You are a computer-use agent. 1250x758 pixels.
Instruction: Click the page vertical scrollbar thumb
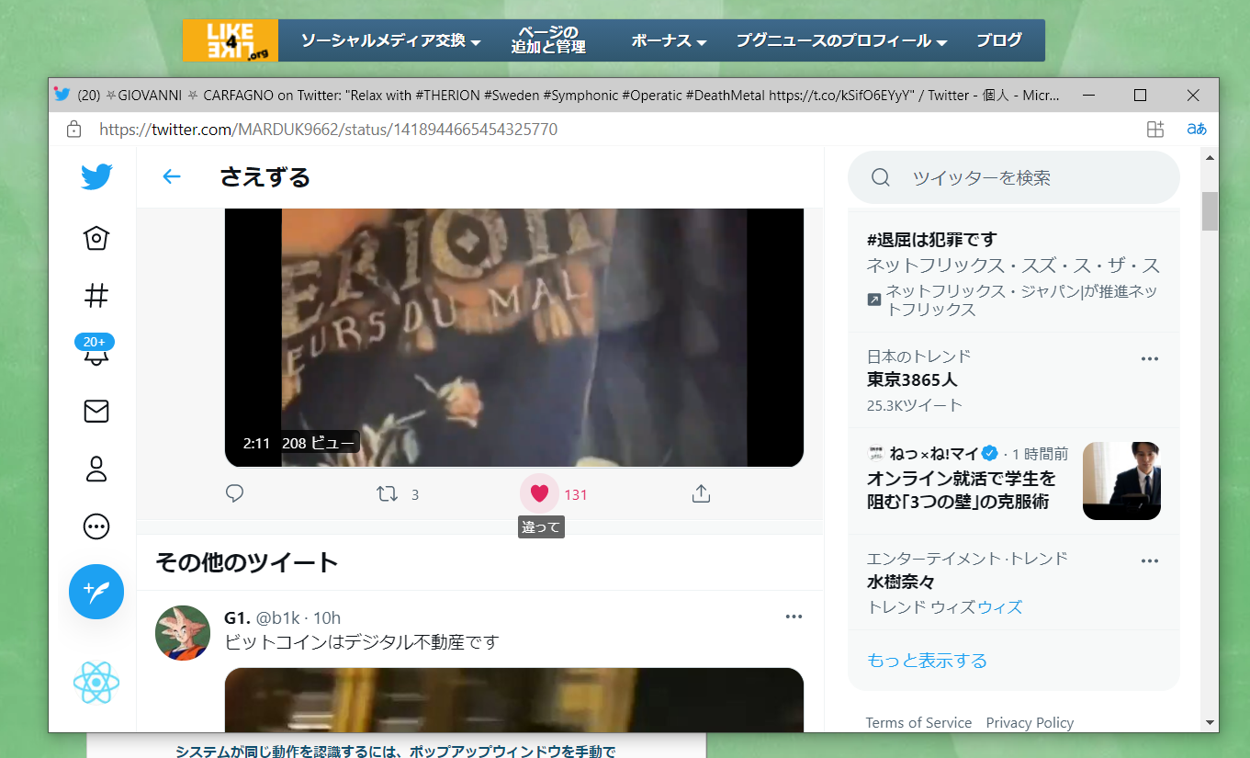[x=1210, y=210]
